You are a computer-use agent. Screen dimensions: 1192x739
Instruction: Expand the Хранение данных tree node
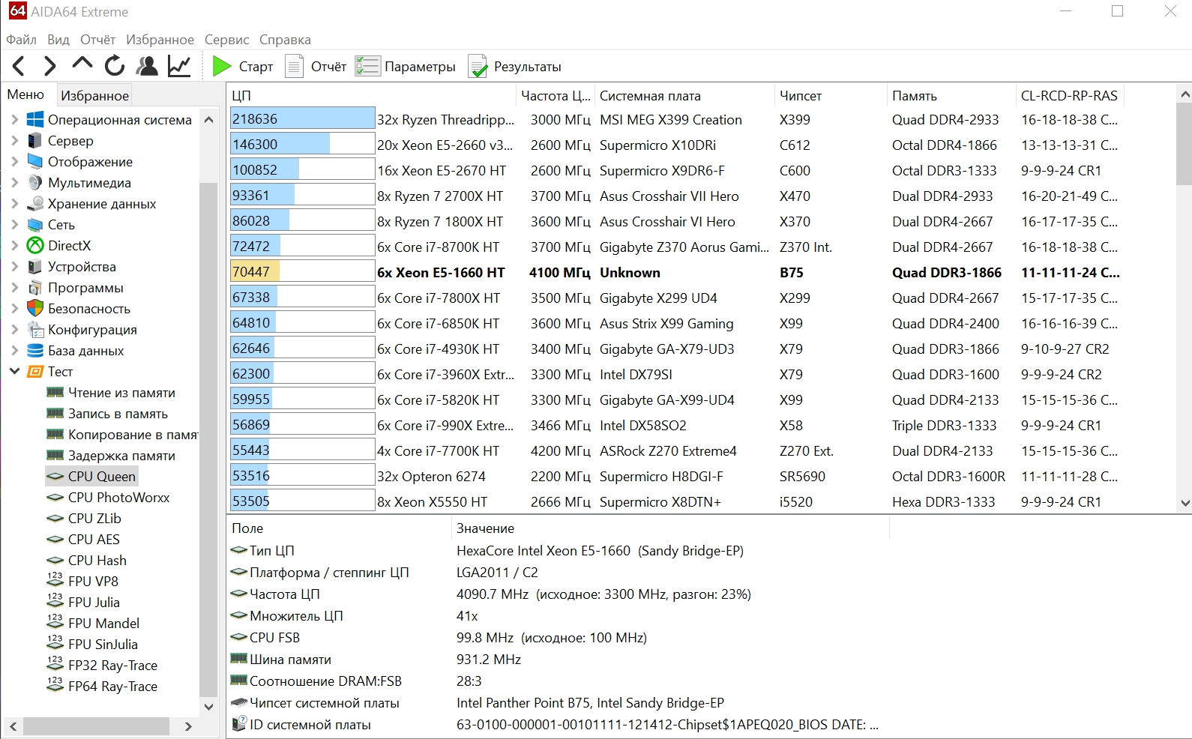pos(14,204)
